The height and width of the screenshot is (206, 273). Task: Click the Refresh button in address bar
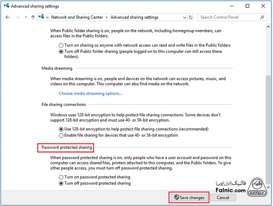coord(191,17)
